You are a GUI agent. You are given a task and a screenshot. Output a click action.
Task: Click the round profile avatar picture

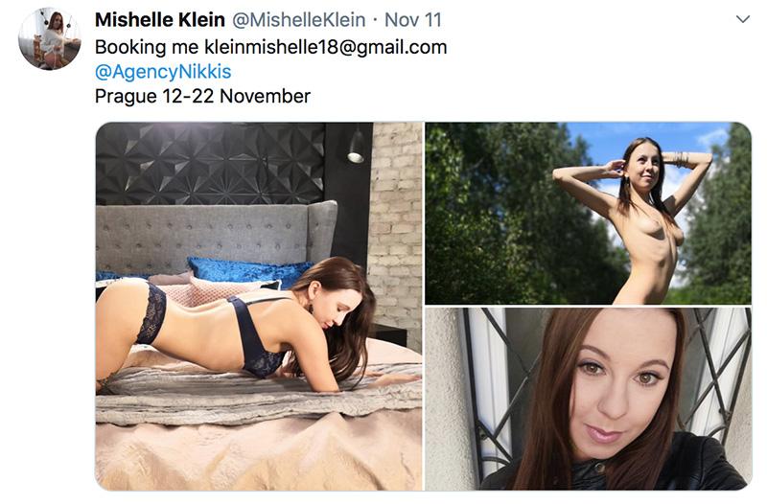[50, 38]
